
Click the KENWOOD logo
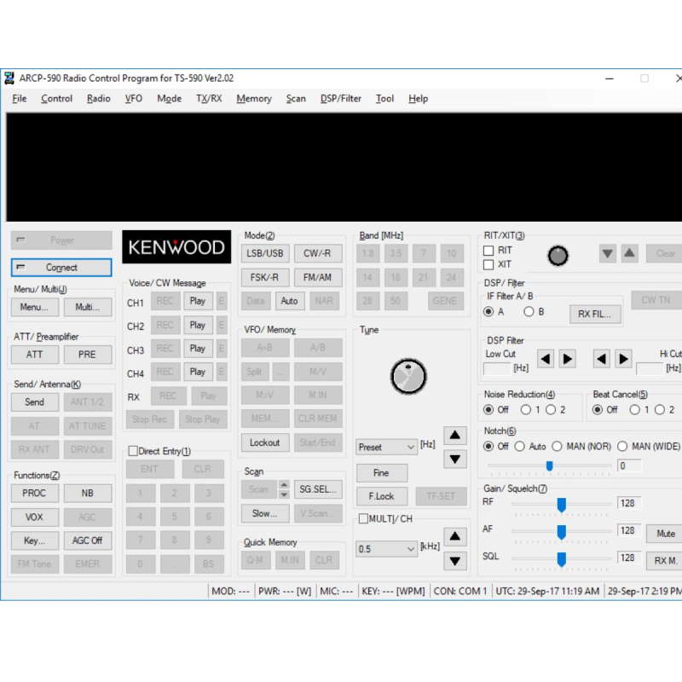[x=176, y=247]
